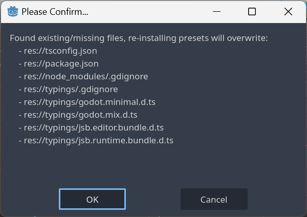
Task: Click the jsb.runtime.bundle.d.ts entry
Action: [96, 140]
